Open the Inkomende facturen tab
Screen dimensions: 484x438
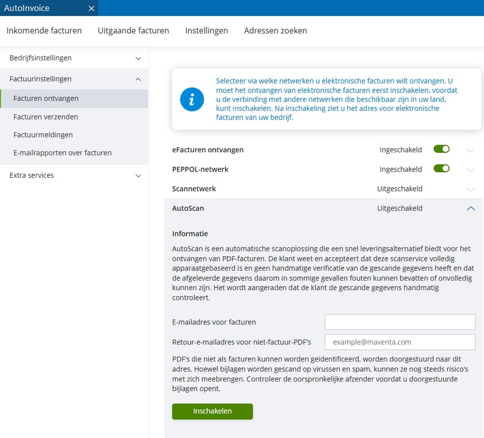tap(44, 30)
